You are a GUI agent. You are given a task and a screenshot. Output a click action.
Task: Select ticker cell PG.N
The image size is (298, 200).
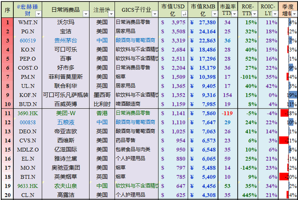click(x=28, y=31)
